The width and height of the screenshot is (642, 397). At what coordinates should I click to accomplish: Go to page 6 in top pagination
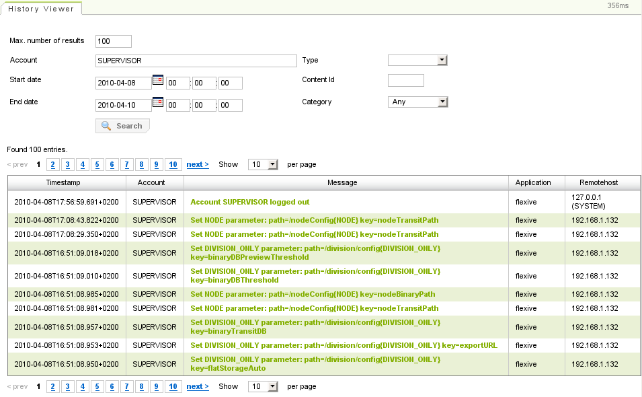pos(112,164)
